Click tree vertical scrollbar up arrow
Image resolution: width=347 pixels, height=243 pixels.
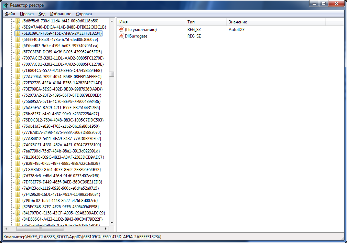112,21
